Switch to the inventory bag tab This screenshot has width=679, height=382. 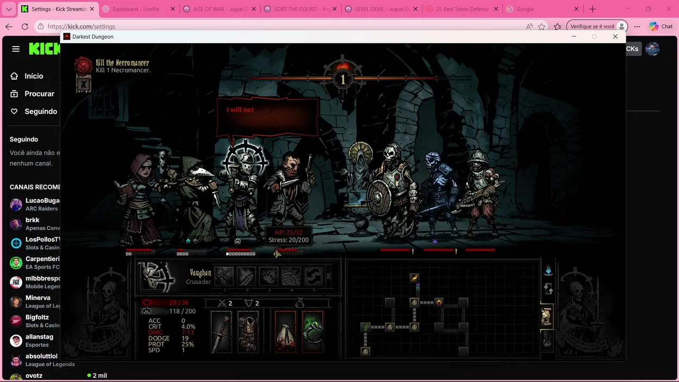(546, 340)
